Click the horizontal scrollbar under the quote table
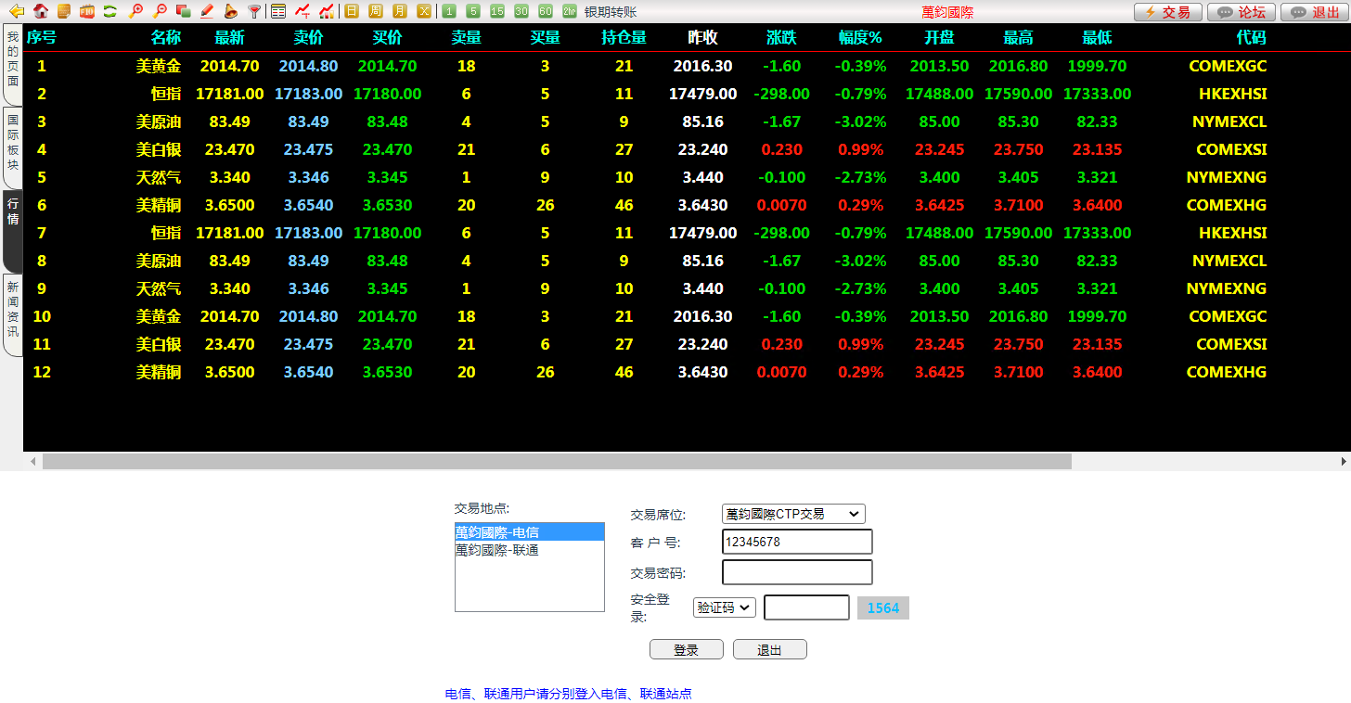 tap(557, 461)
